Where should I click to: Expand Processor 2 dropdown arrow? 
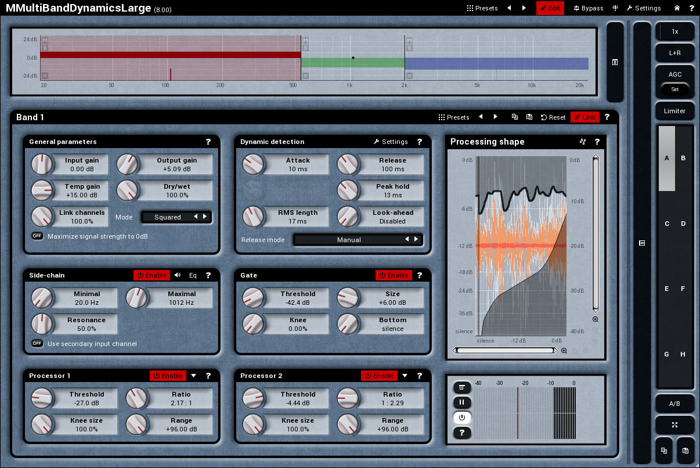pos(405,376)
